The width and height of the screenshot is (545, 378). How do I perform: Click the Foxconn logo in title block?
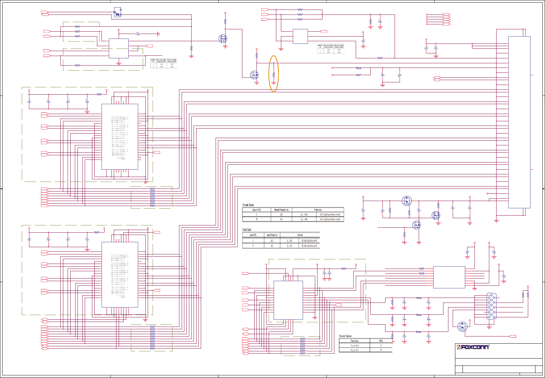(473, 347)
